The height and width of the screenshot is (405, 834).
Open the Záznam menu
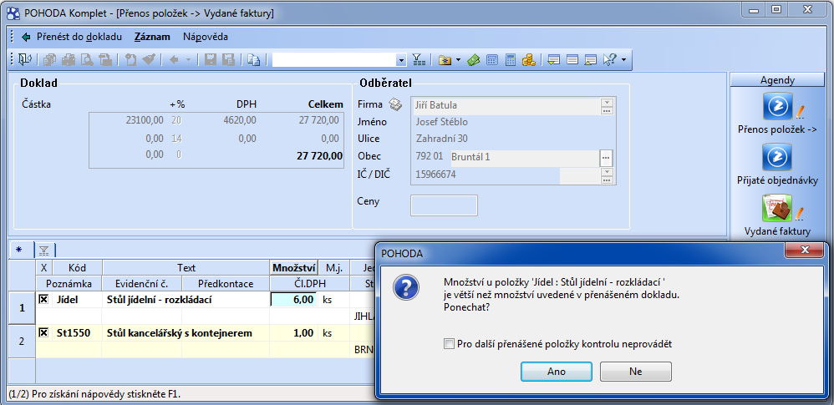(x=152, y=37)
